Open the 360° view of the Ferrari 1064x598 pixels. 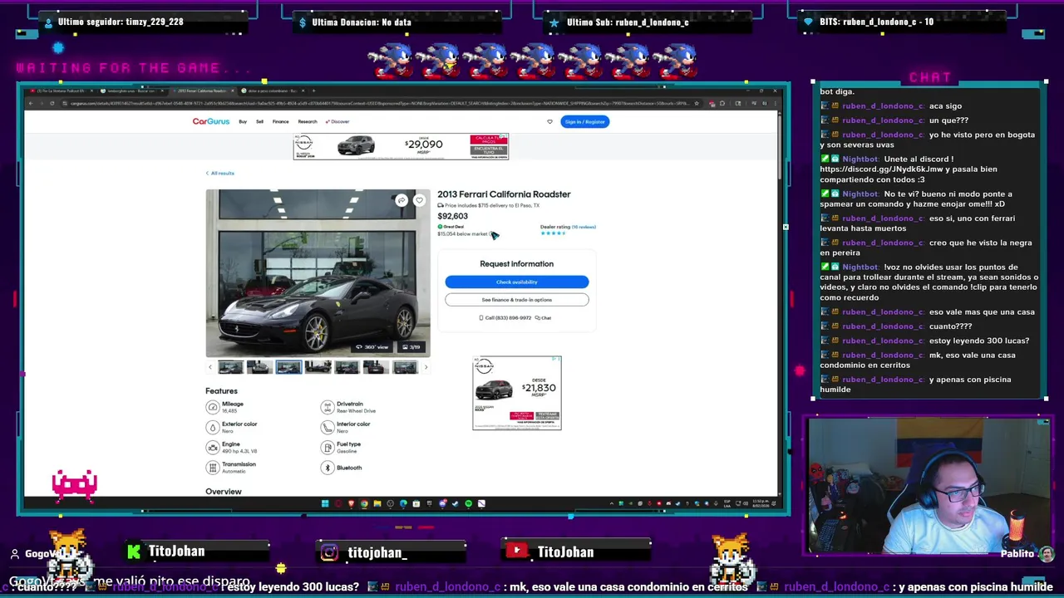tap(372, 347)
